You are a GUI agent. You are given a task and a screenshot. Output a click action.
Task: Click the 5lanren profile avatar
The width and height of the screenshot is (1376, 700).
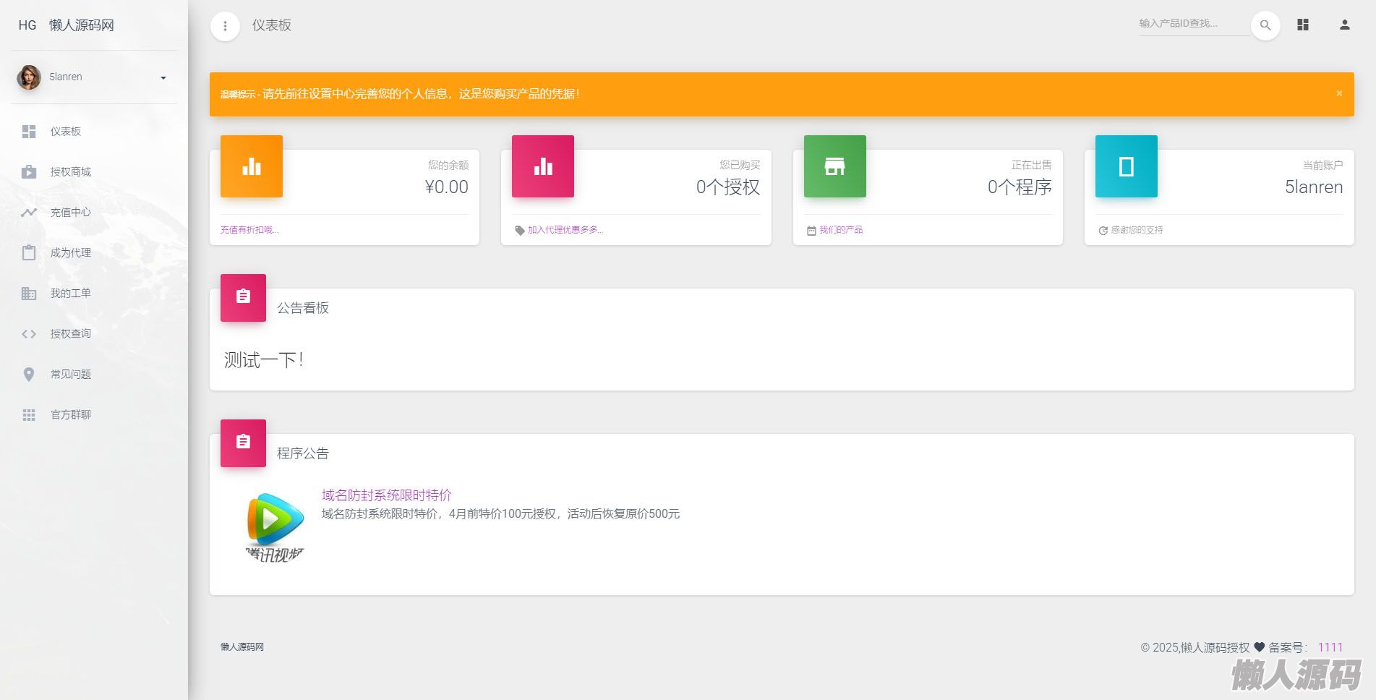pos(29,77)
